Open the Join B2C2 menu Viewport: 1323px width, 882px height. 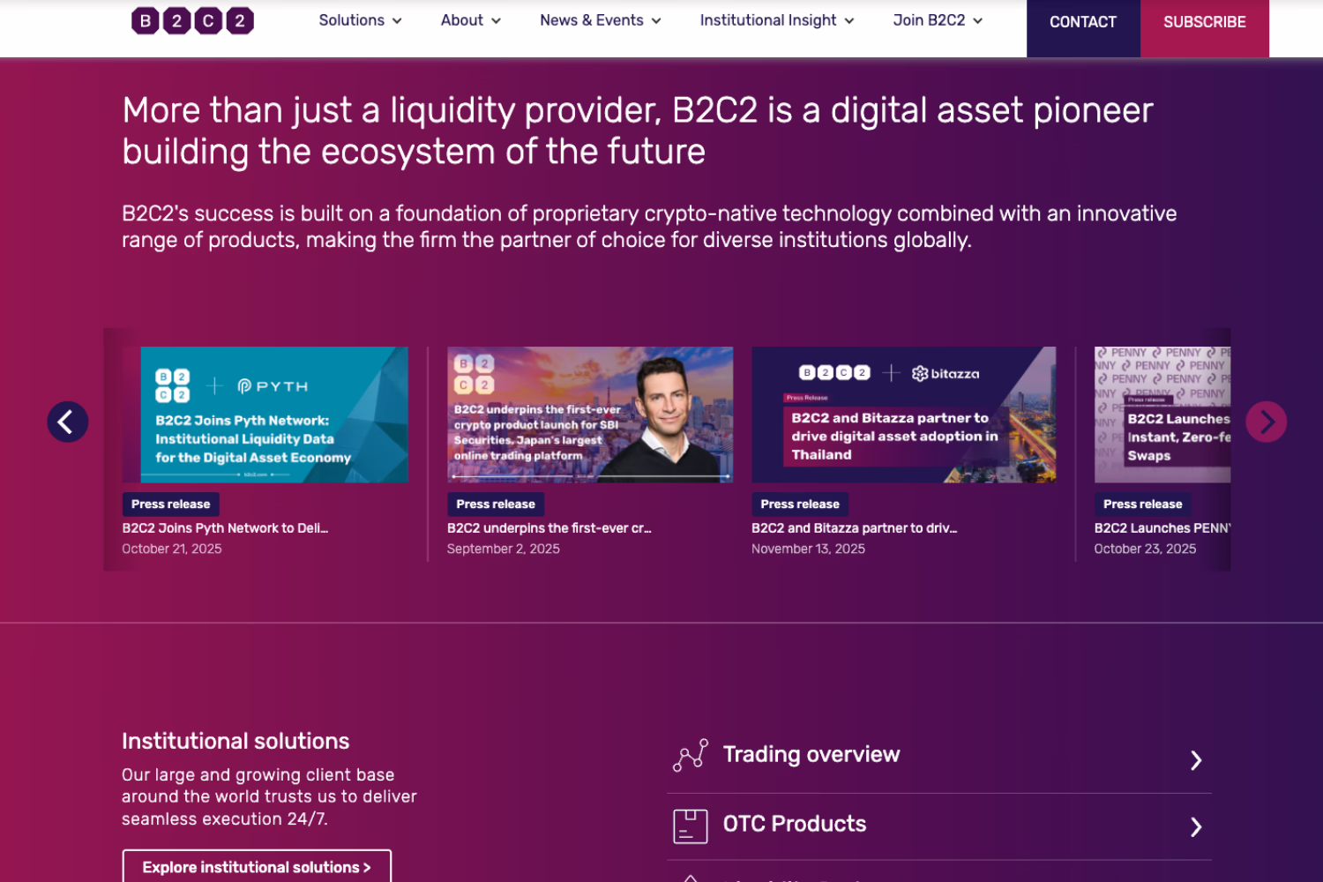(937, 20)
